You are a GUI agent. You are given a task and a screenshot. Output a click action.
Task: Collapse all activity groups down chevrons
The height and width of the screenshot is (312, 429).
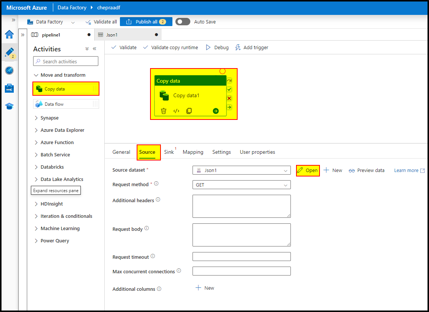[x=87, y=49]
